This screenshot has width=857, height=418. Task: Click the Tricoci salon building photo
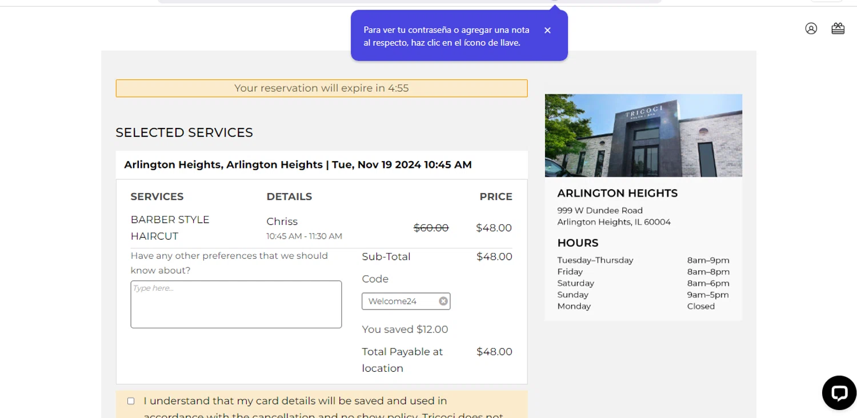coord(643,135)
